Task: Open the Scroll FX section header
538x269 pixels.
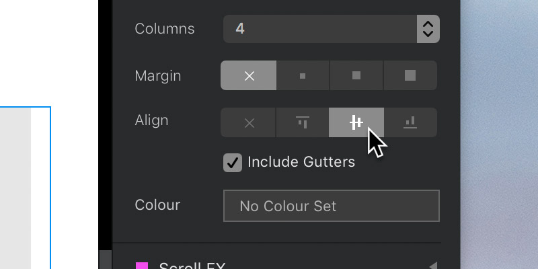Action: tap(277, 266)
